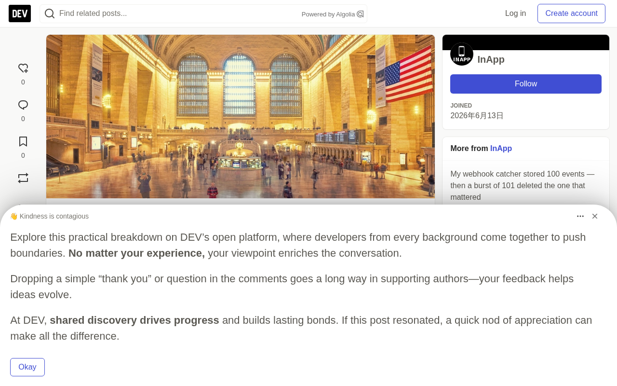Viewport: 617px width, 386px height.
Task: Bookmark the post with the save icon
Action: click(23, 142)
